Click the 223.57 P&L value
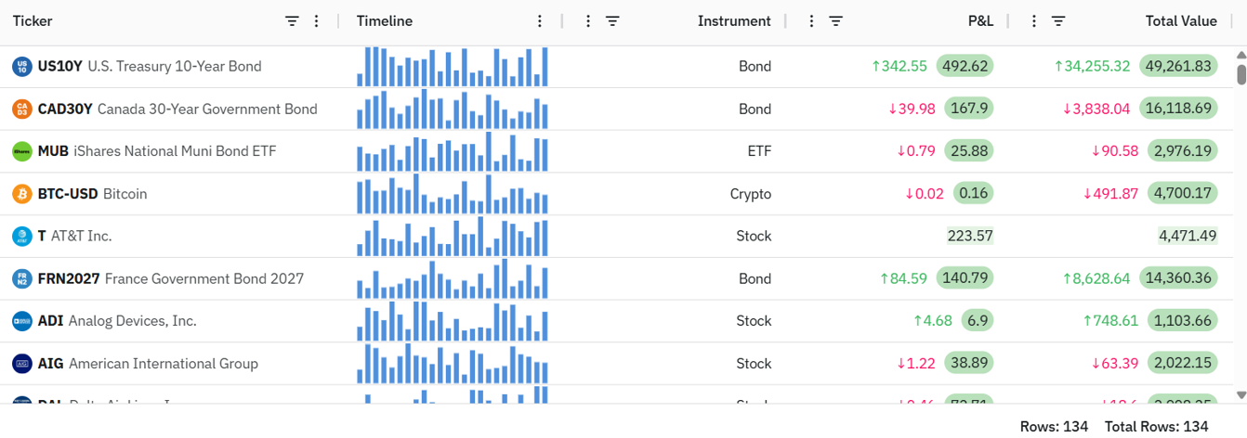1247x438 pixels. 970,237
